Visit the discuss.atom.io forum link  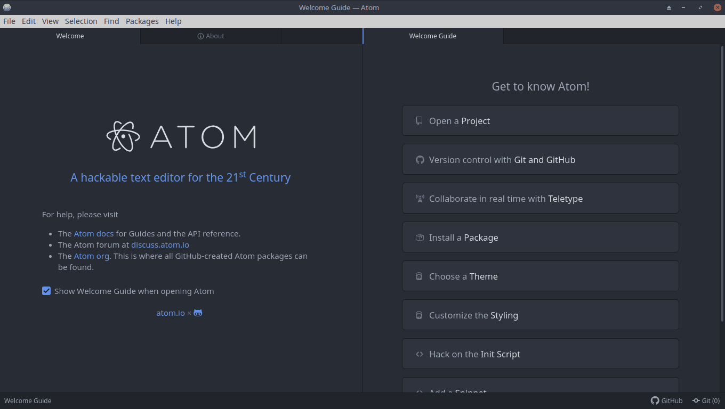coord(160,245)
